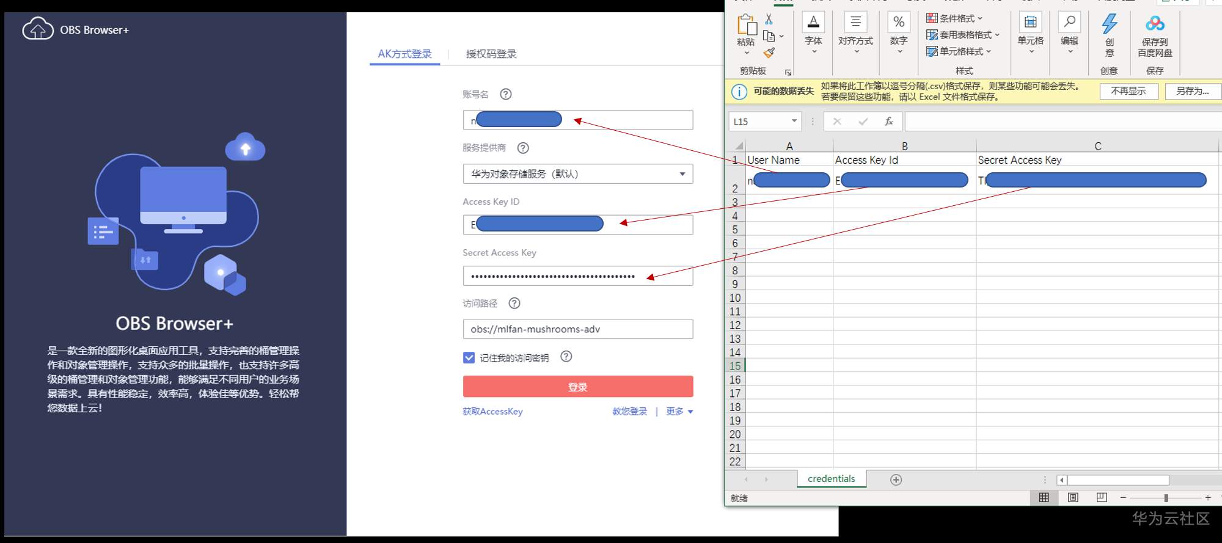Open the 获取AccessKey link

pyautogui.click(x=492, y=412)
